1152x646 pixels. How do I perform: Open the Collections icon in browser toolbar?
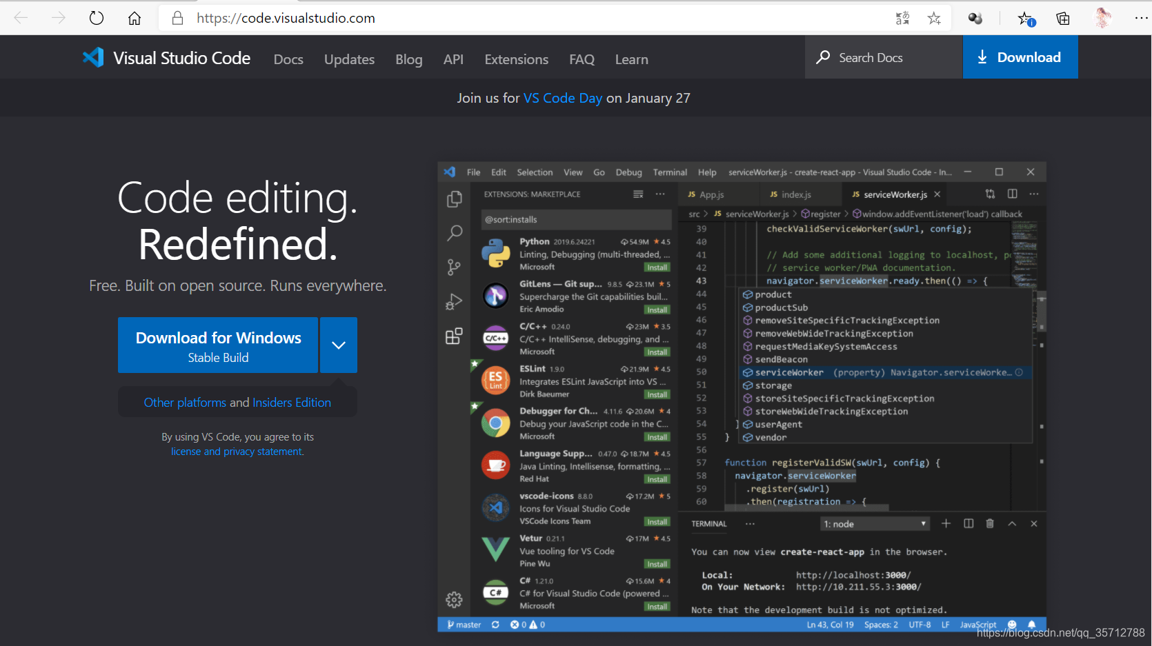1063,19
